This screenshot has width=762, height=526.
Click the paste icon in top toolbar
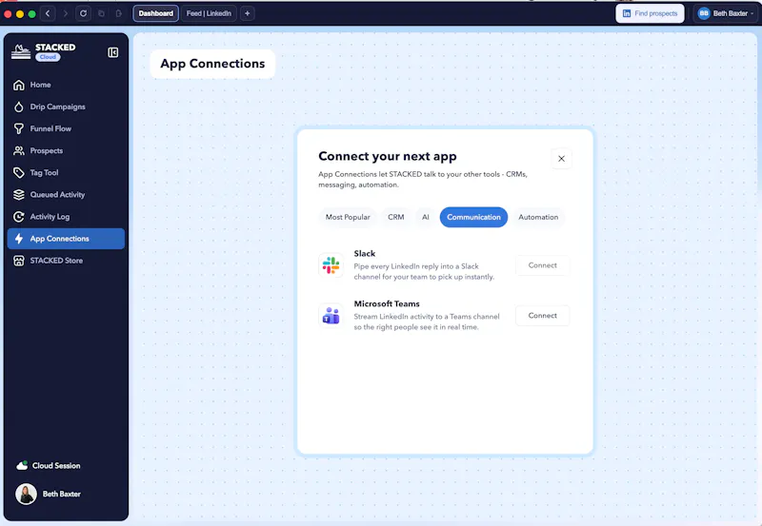pos(118,13)
